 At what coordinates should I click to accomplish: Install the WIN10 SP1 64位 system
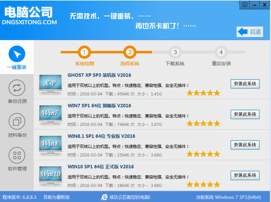(x=245, y=175)
